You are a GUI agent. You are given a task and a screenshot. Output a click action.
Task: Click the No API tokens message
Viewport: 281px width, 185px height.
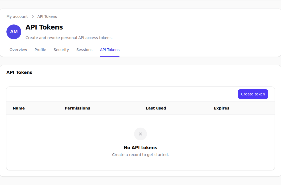pyautogui.click(x=140, y=148)
